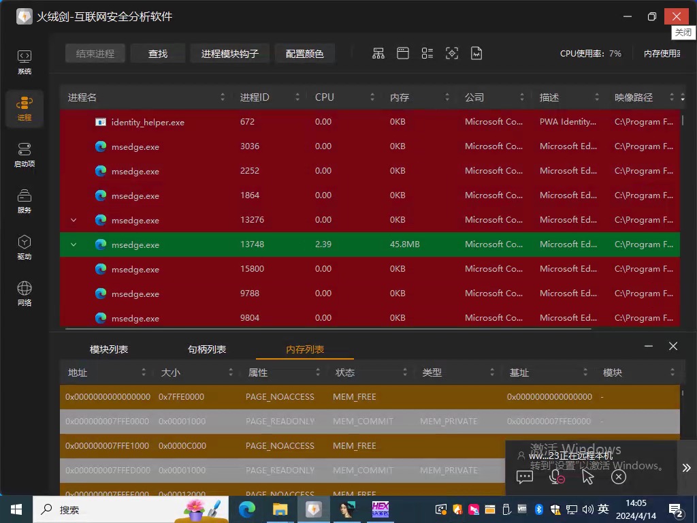This screenshot has width=697, height=523.
Task: Click the process list horizontal scrollbar
Action: pyautogui.click(x=328, y=329)
